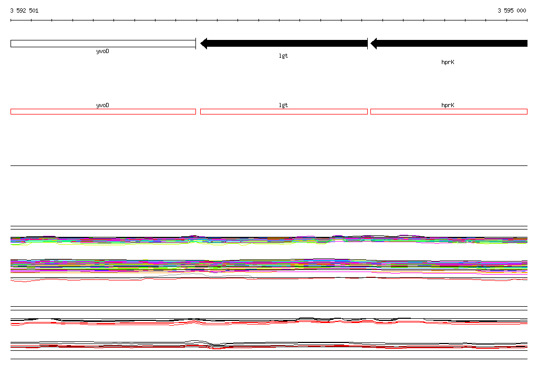Select the white yvoD gene box
Screen dimensions: 538x375
tap(103, 44)
